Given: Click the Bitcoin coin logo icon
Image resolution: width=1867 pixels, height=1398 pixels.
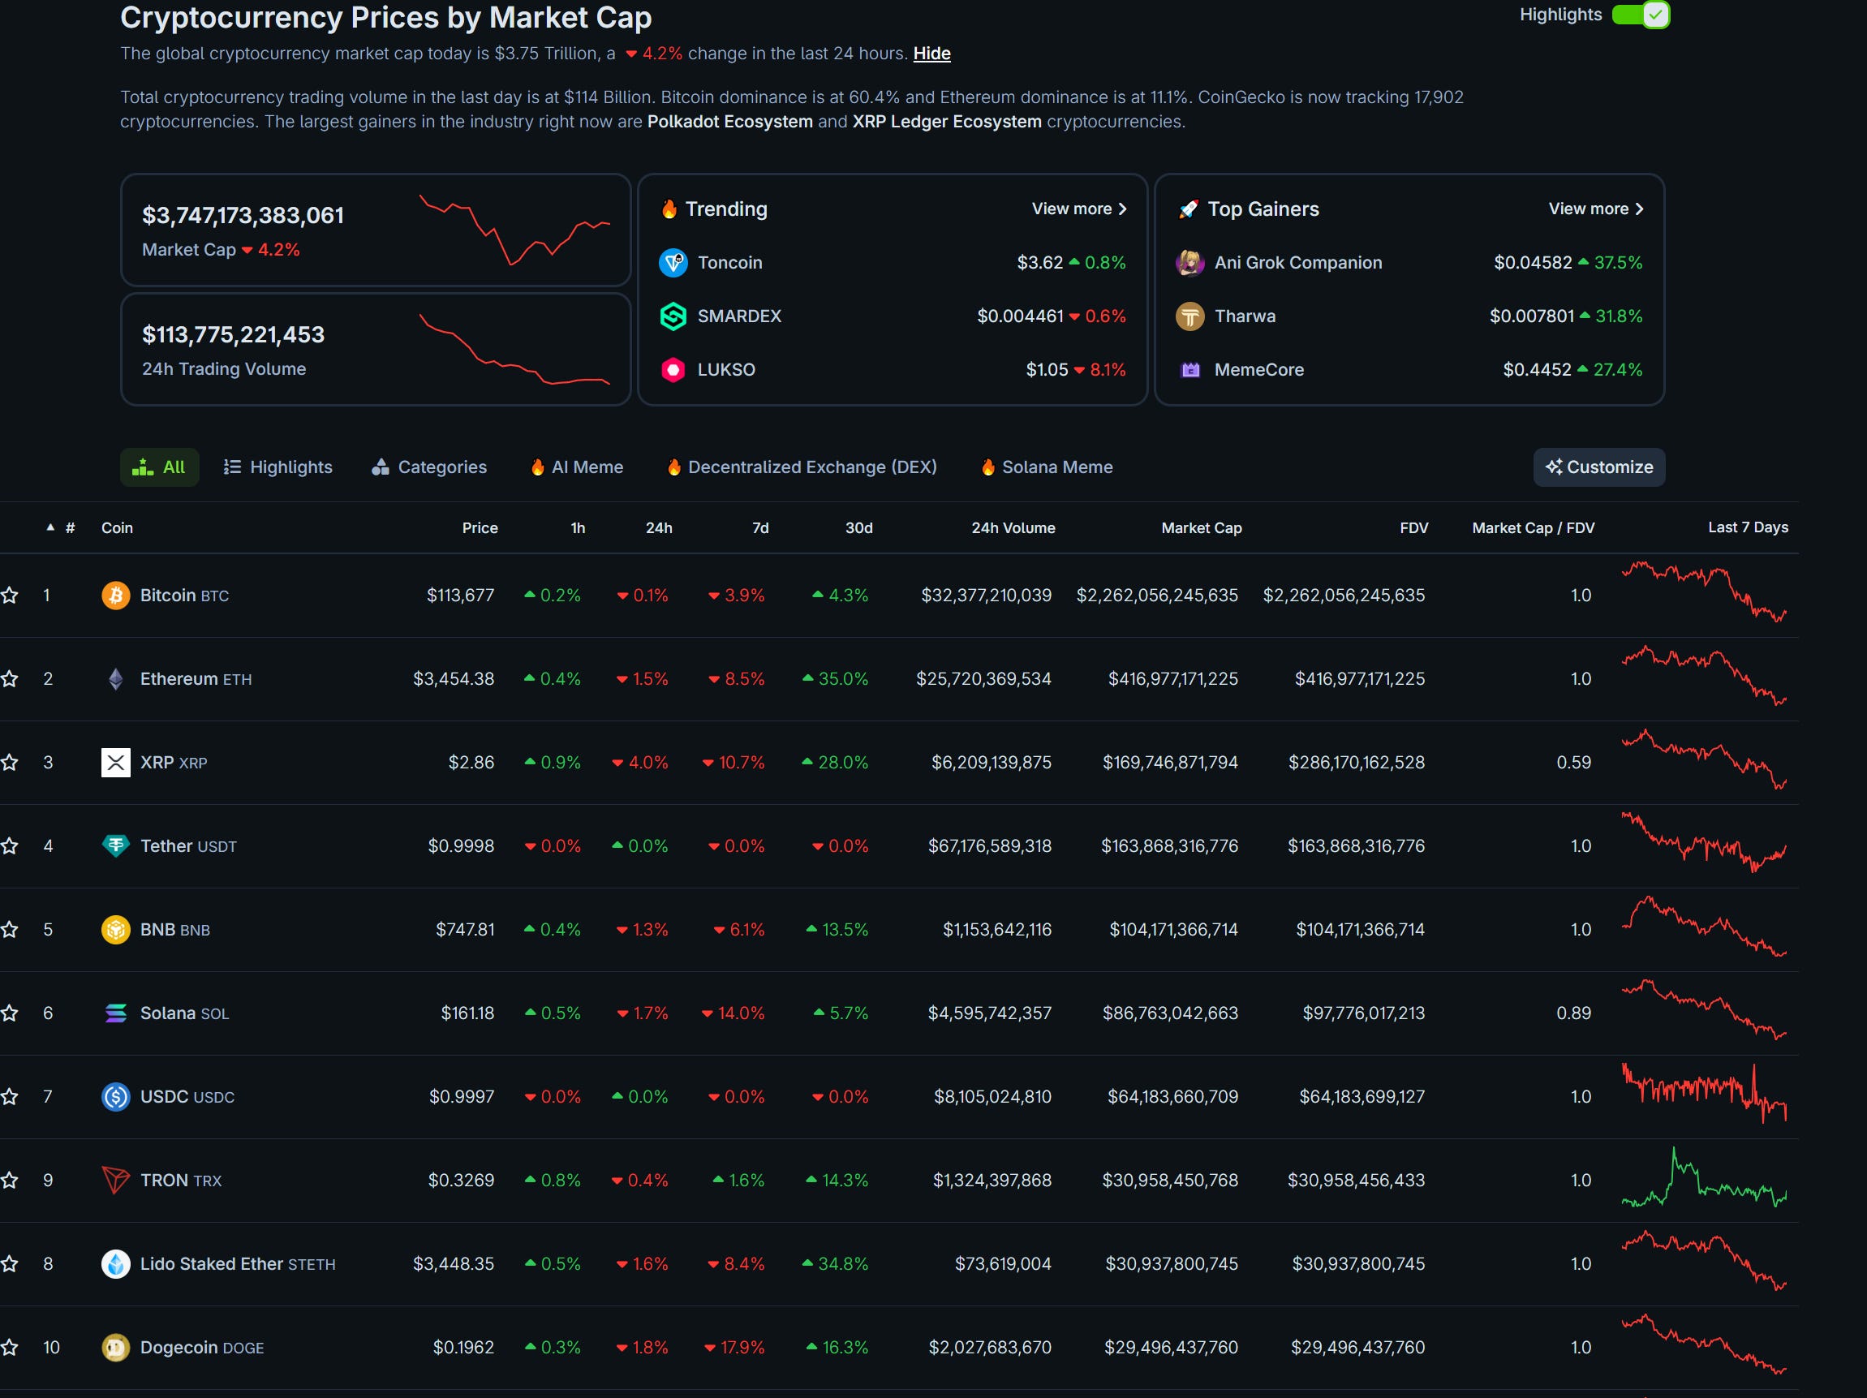Looking at the screenshot, I should pos(116,596).
